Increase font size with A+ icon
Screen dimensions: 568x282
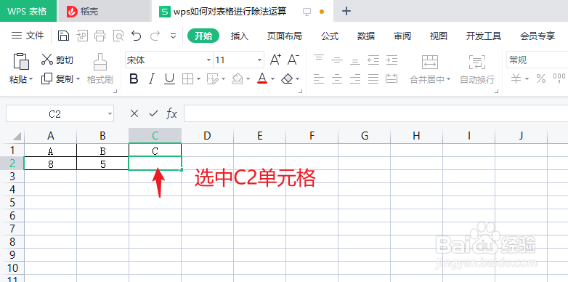tap(276, 60)
